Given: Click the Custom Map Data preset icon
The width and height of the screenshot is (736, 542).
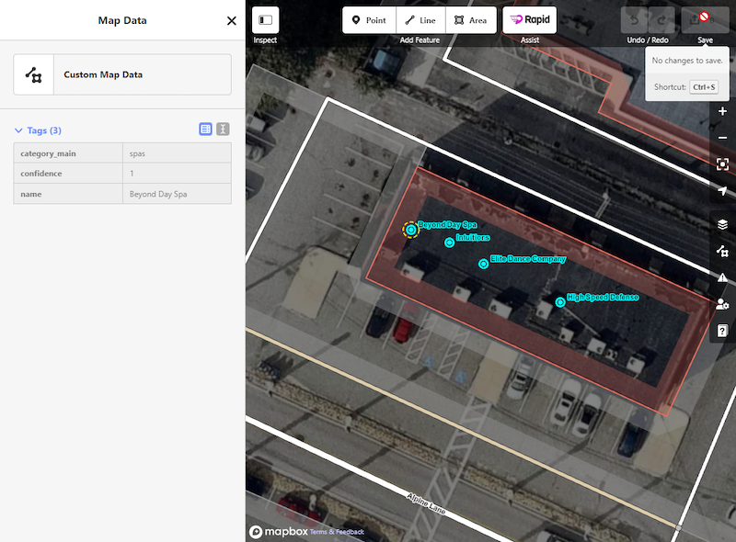Looking at the screenshot, I should click(x=34, y=74).
